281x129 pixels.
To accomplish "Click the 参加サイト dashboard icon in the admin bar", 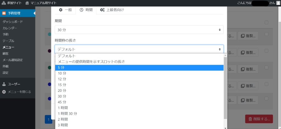I will pyautogui.click(x=4, y=3).
